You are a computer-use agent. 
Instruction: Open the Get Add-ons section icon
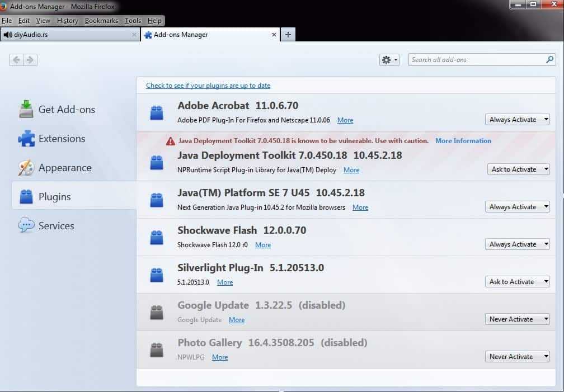26,110
